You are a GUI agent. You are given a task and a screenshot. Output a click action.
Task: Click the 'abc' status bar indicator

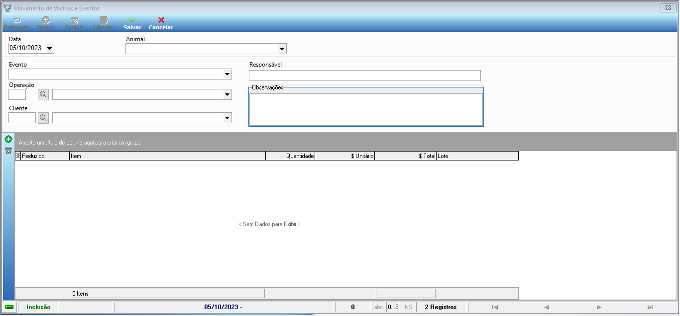click(x=379, y=307)
